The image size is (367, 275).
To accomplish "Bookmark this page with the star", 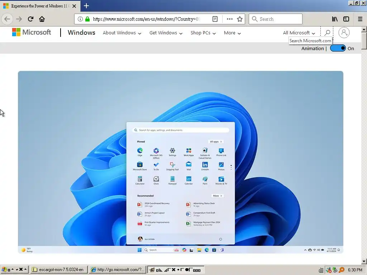I will coord(240,19).
